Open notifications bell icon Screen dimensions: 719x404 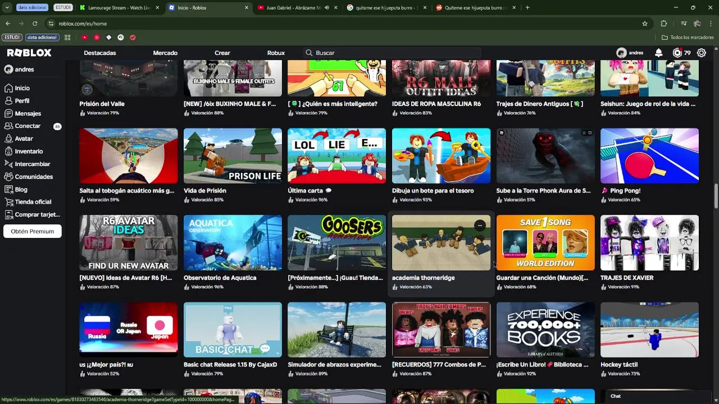[658, 53]
